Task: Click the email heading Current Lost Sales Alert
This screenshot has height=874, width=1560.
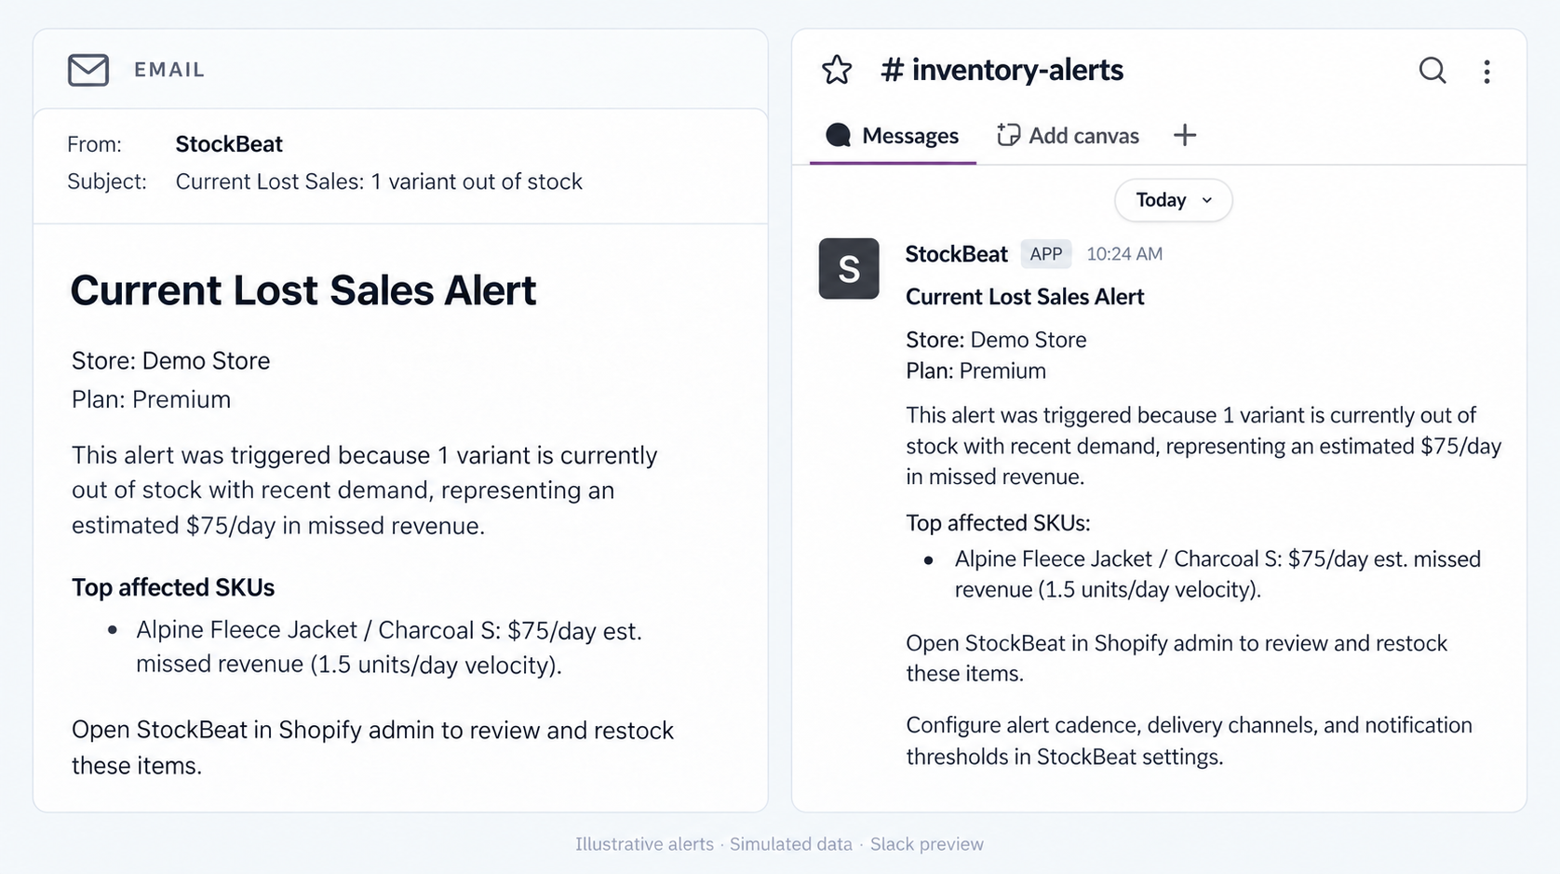Action: tap(303, 290)
